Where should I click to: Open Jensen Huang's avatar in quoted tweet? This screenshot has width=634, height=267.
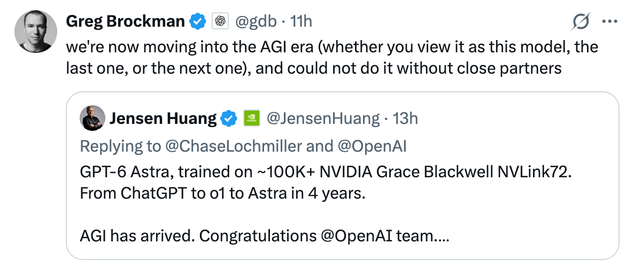93,119
